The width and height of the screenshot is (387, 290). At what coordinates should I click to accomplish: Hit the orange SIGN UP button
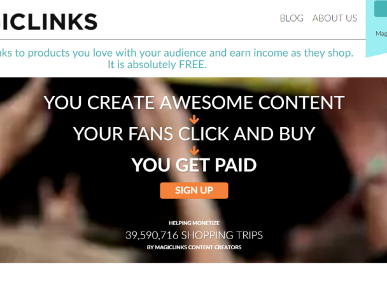click(194, 190)
